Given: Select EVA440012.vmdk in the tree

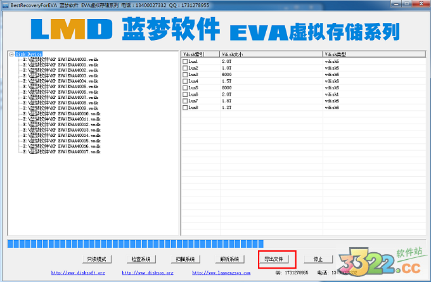Looking at the screenshot, I should (x=62, y=124).
